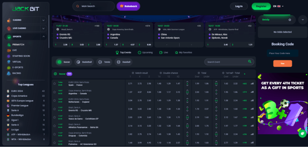Select the Double chance market radio
Viewport: 308px width, 147px height.
tap(161, 73)
